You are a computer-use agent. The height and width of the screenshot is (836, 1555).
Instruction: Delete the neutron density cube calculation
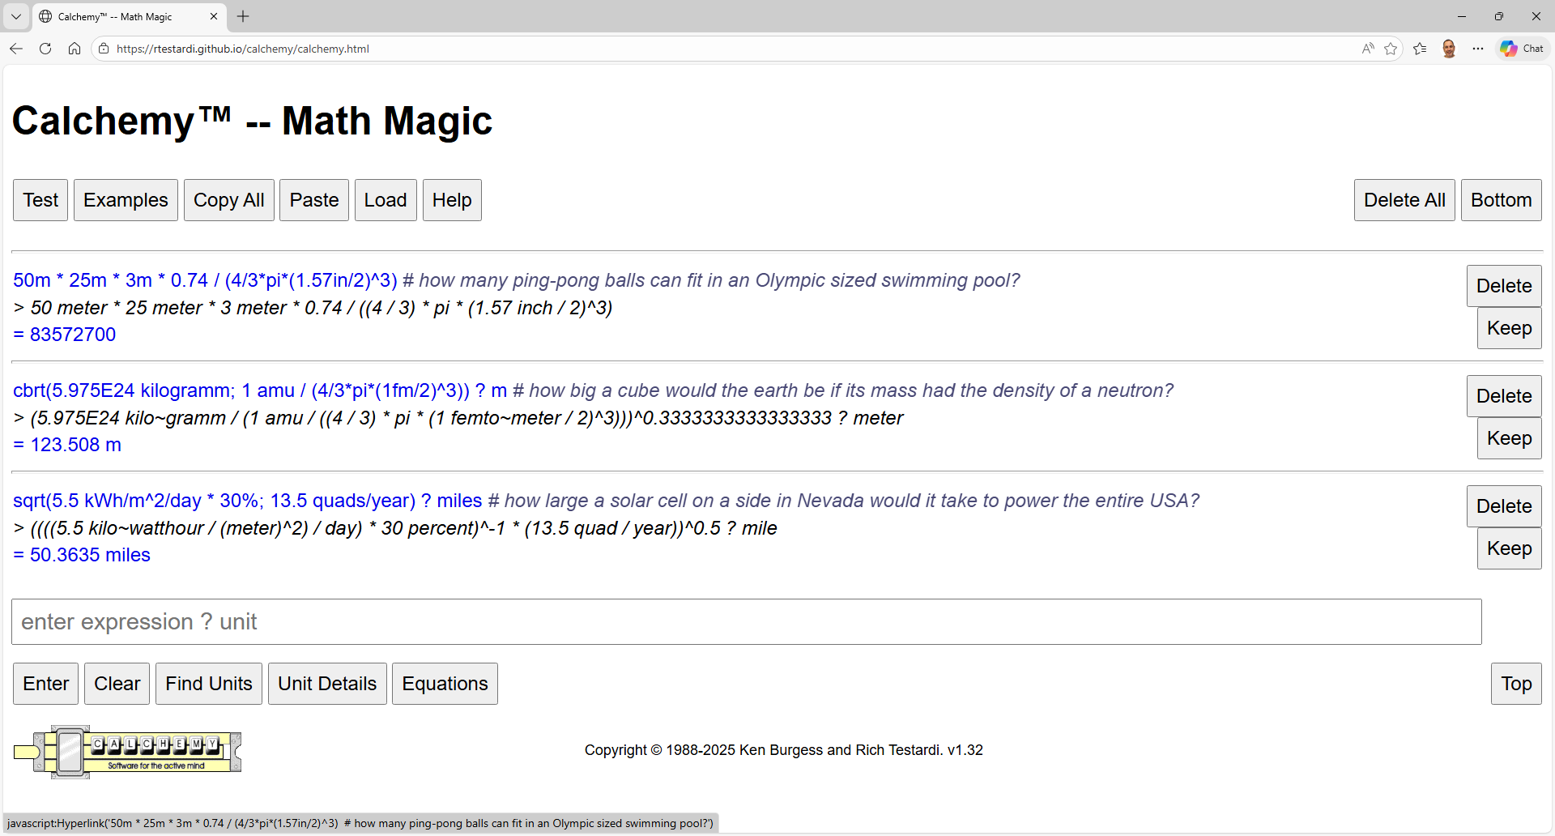pos(1503,396)
